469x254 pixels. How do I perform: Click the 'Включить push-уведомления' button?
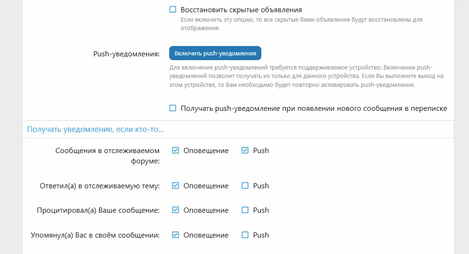(x=215, y=53)
